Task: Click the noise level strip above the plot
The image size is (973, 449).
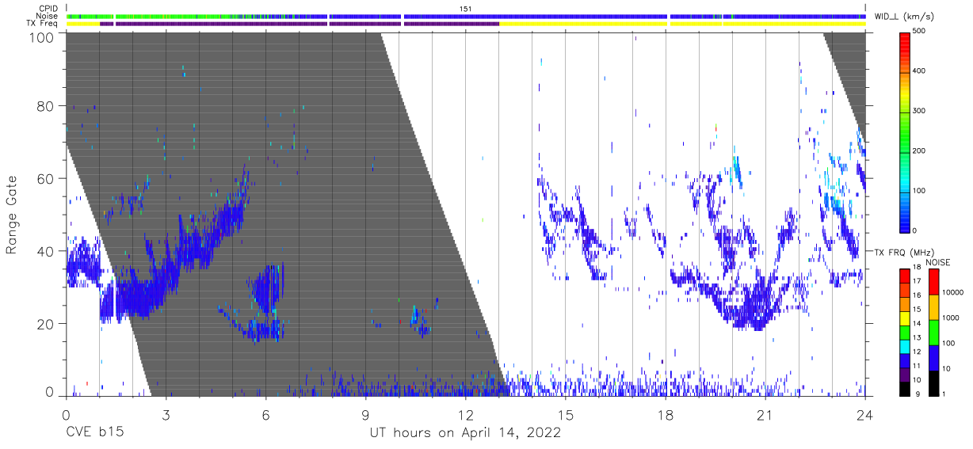Action: (x=466, y=16)
